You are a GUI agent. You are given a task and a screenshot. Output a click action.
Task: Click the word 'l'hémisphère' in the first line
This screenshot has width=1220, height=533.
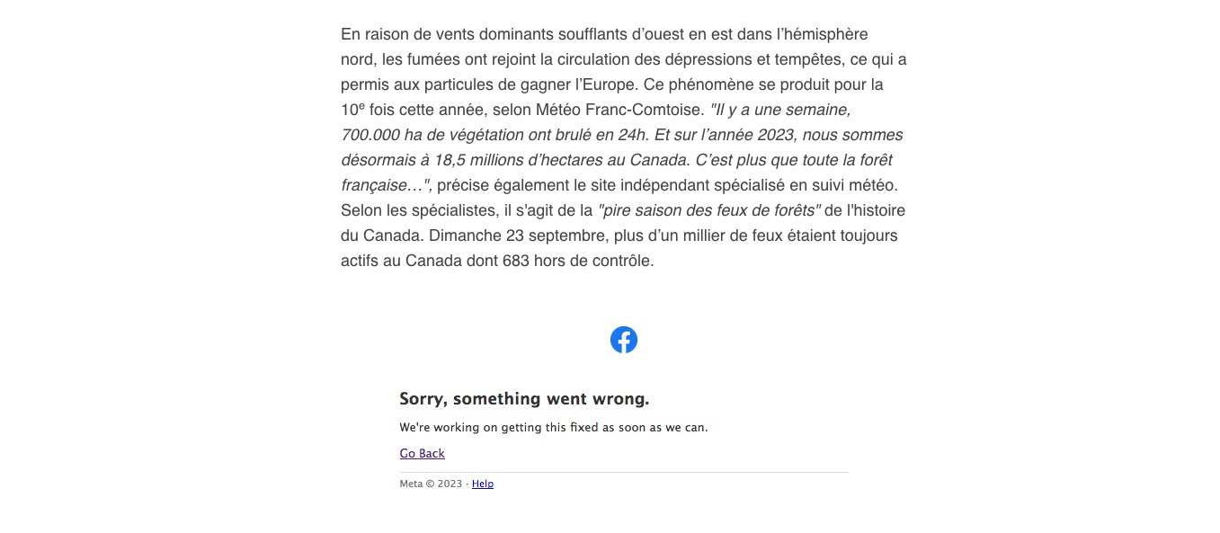pyautogui.click(x=822, y=34)
